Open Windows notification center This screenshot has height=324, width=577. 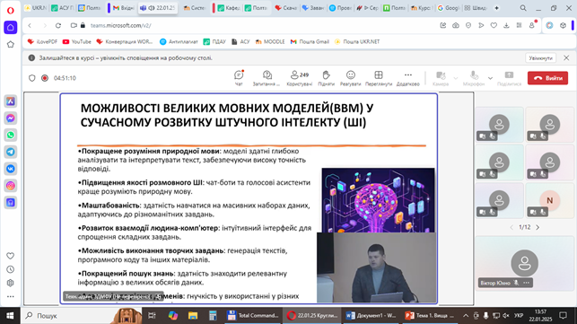[563, 316]
